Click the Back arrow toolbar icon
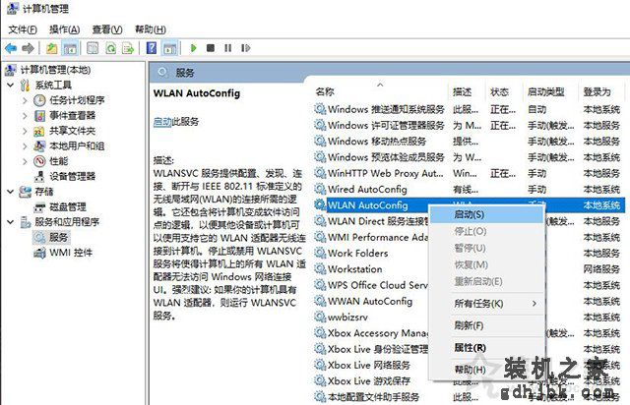Image resolution: width=630 pixels, height=405 pixels. [x=11, y=48]
